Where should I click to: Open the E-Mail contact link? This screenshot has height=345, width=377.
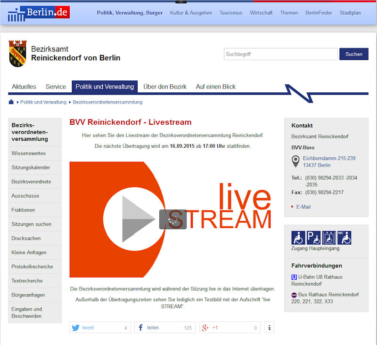303,207
